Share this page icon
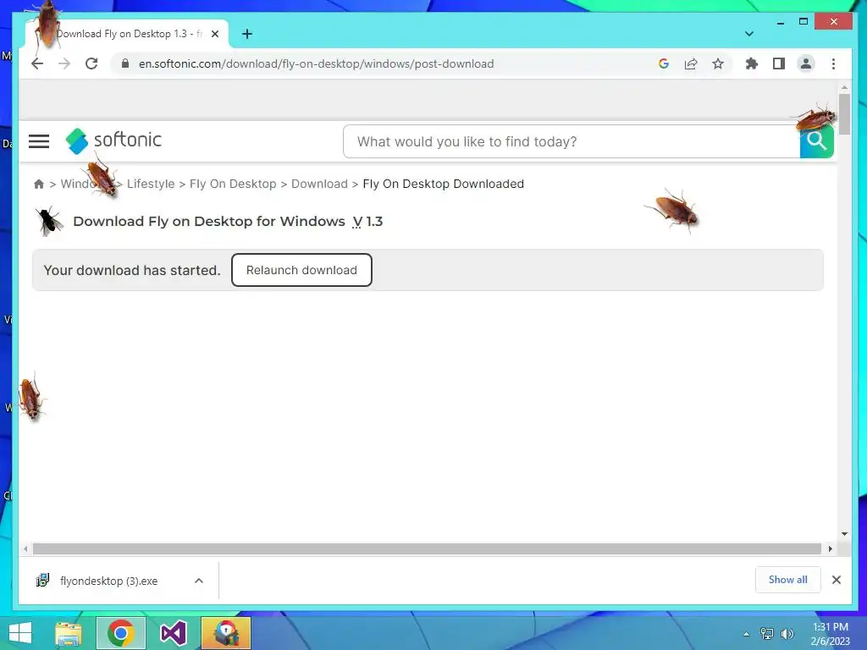Screen dimensions: 867x650 click(691, 63)
